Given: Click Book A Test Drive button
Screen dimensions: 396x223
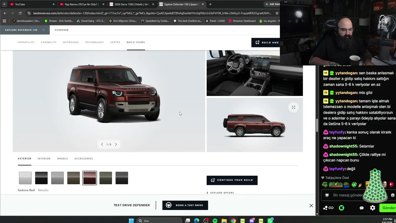Looking at the screenshot, I should 185,205.
